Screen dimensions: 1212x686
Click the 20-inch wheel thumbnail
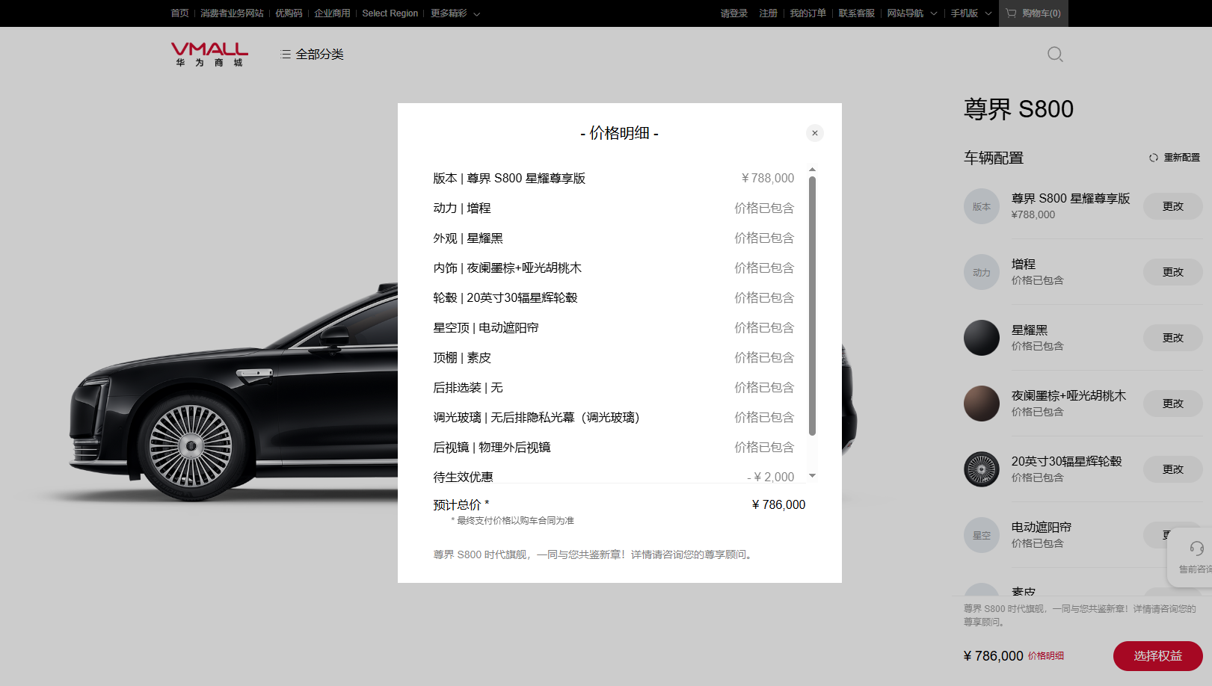tap(981, 469)
